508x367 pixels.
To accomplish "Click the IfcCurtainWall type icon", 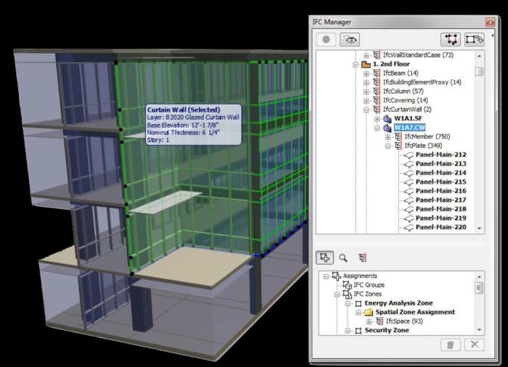I will coord(376,110).
